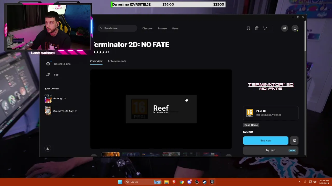Click the microphone tray icon
This screenshot has width=332, height=186.
(x=305, y=182)
